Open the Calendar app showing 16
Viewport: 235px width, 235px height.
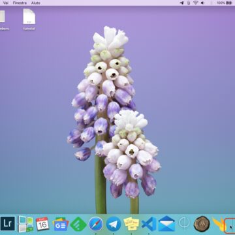pos(42,223)
